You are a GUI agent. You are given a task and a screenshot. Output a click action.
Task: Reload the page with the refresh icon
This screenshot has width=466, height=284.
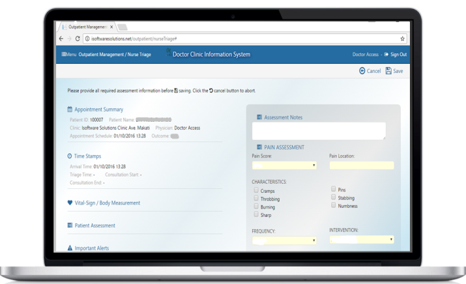pyautogui.click(x=79, y=39)
